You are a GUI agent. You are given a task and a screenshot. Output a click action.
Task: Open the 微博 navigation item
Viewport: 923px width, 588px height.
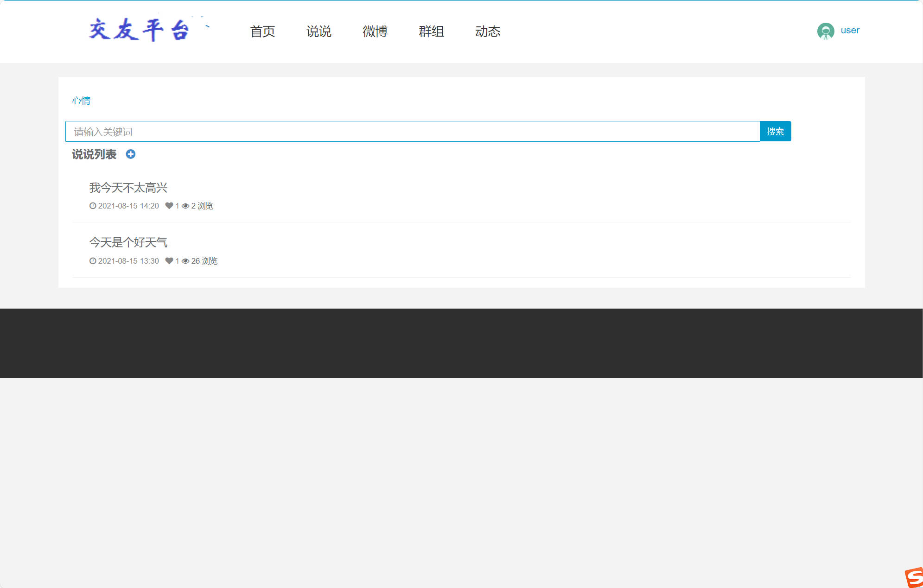375,32
